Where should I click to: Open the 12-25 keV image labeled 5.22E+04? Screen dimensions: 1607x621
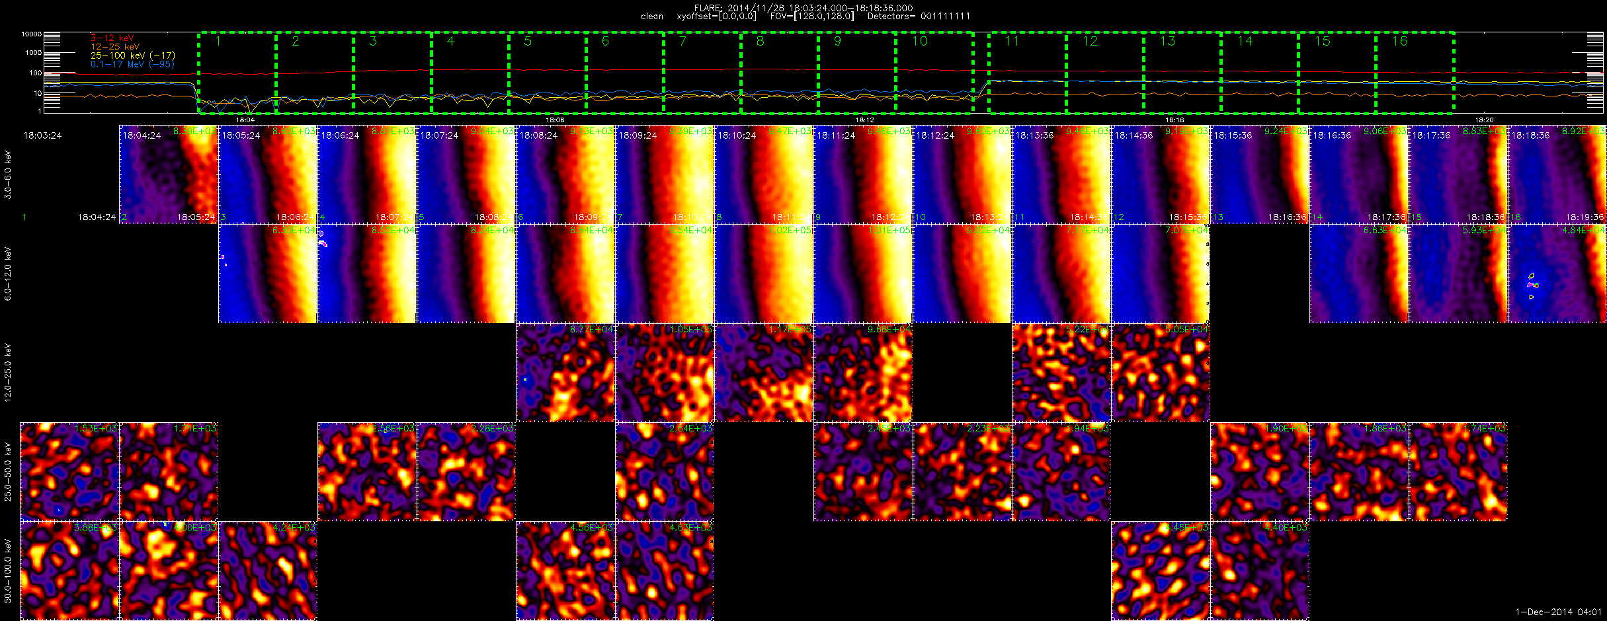[x=1061, y=373]
